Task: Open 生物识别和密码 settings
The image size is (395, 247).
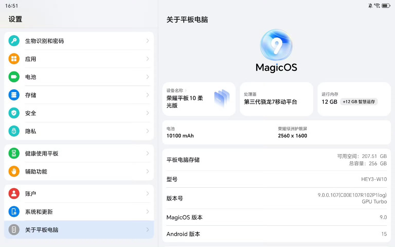Action: tap(79, 41)
